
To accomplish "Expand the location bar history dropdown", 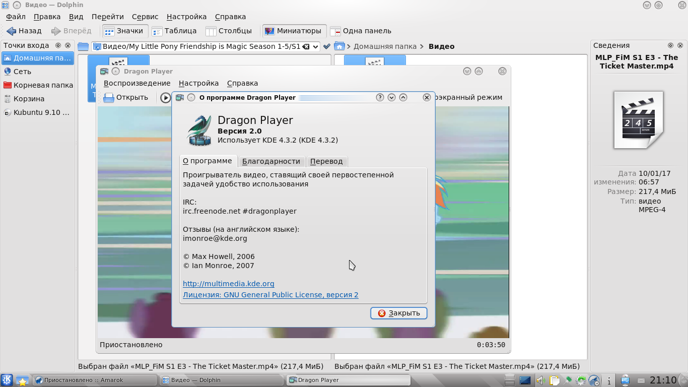I will pyautogui.click(x=316, y=46).
